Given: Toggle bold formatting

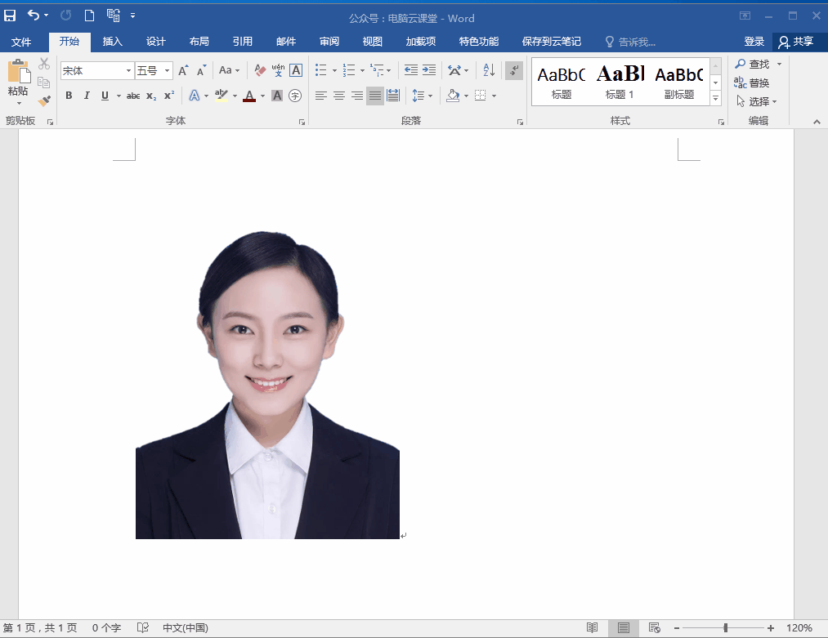Looking at the screenshot, I should coord(69,96).
